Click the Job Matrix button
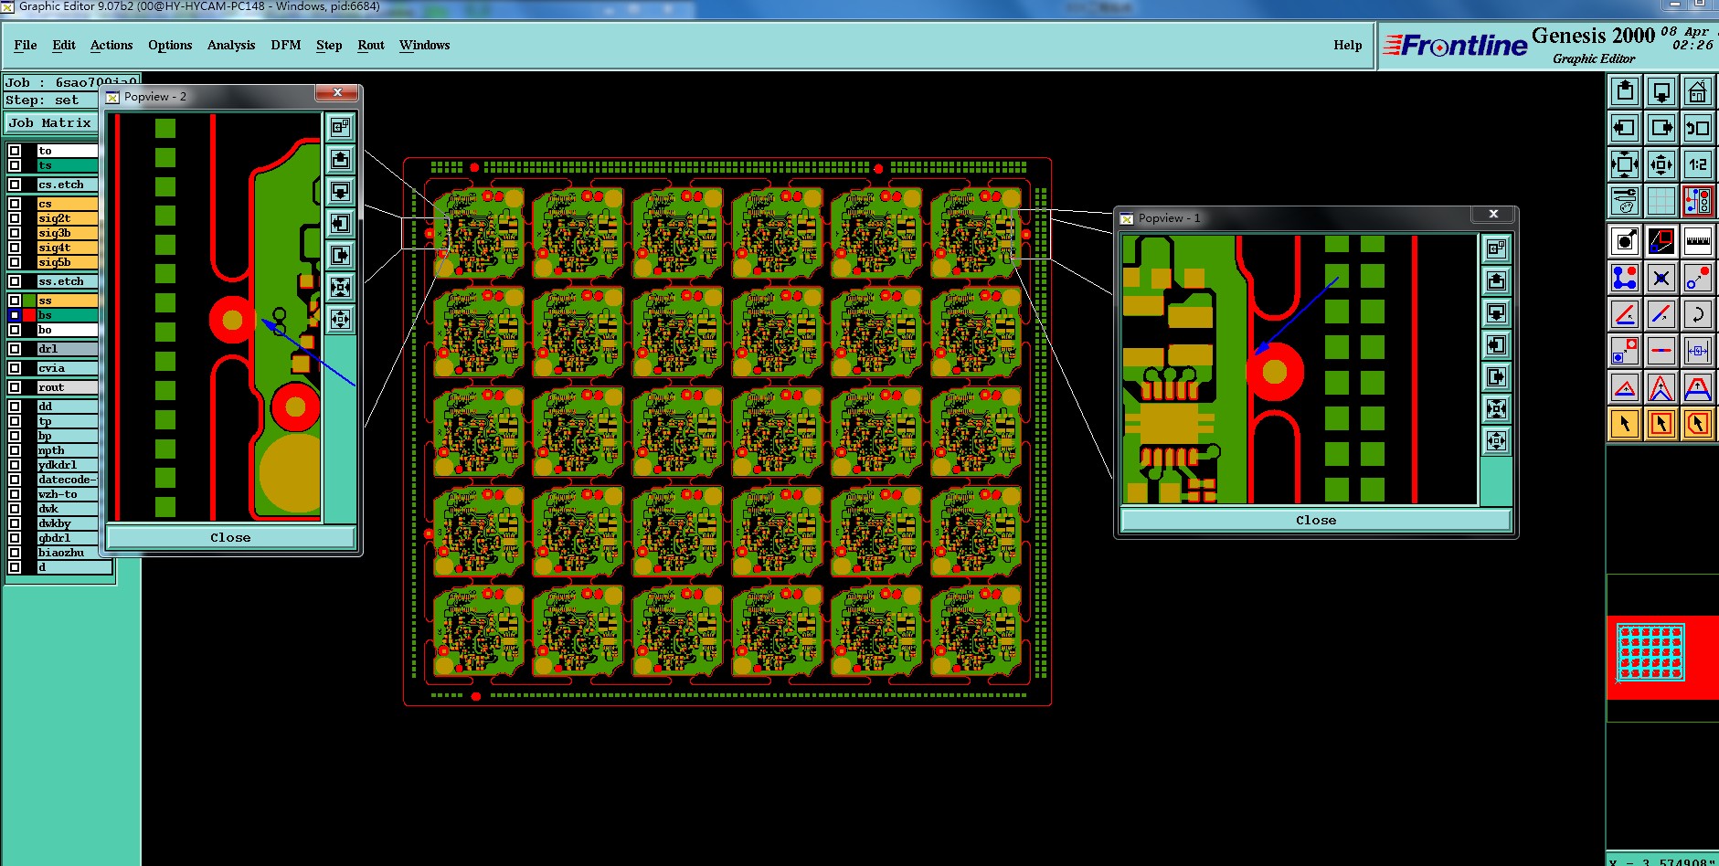This screenshot has width=1719, height=866. (x=50, y=123)
